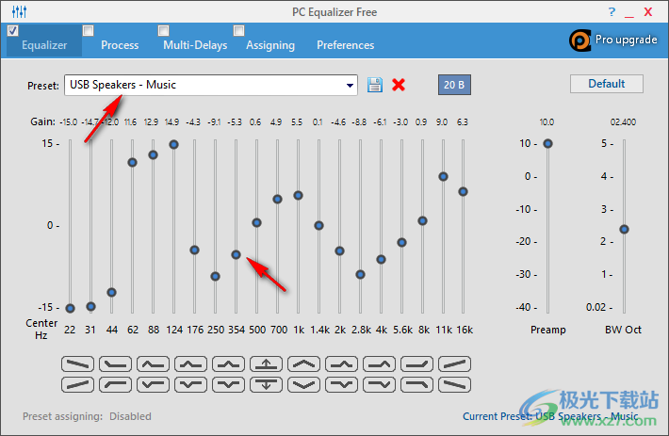Click the 22 Hz band slider handle

tap(71, 308)
